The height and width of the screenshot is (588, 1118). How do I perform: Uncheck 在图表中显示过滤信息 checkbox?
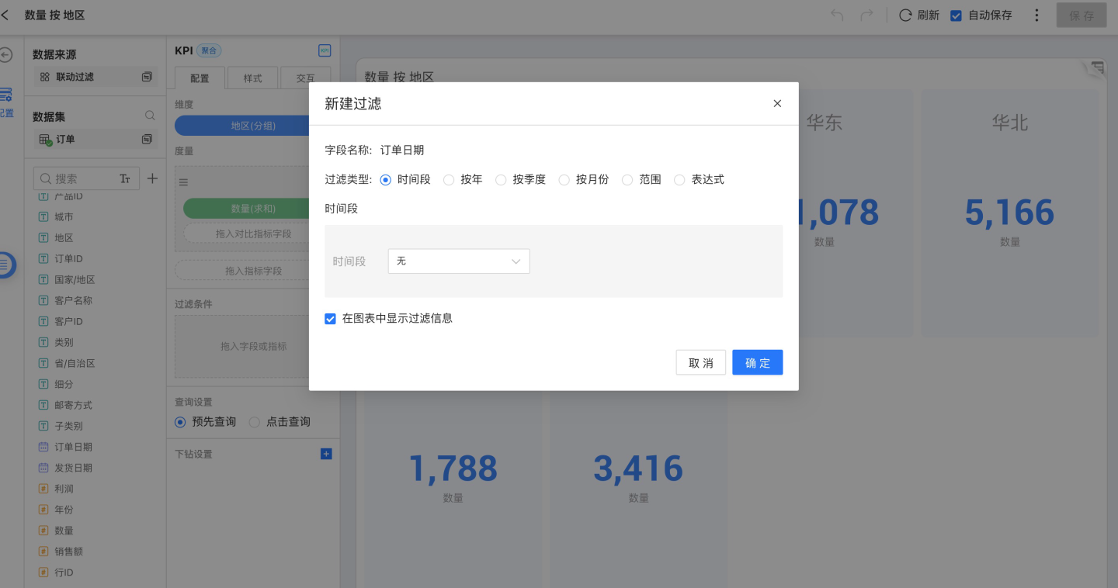[331, 318]
